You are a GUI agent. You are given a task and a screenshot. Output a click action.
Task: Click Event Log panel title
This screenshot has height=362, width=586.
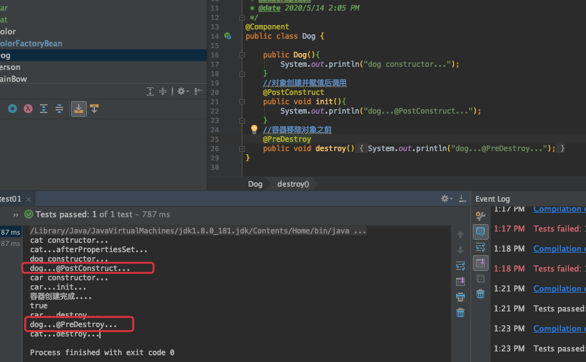tap(492, 199)
